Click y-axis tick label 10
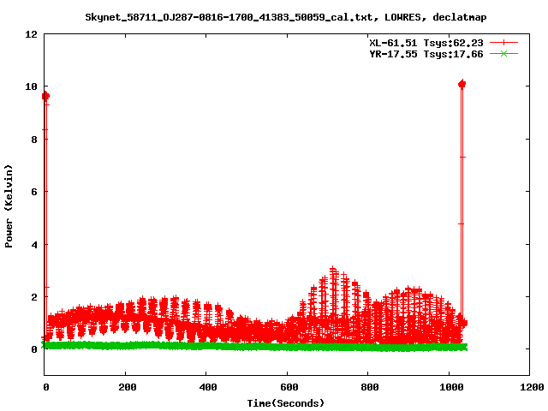Image resolution: width=548 pixels, height=411 pixels. tap(31, 86)
